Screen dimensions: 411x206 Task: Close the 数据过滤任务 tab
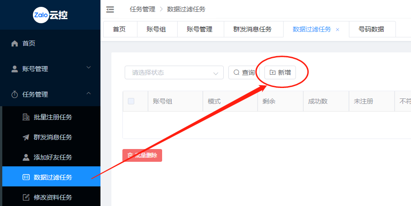click(x=337, y=29)
